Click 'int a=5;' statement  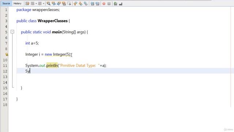tap(32, 43)
